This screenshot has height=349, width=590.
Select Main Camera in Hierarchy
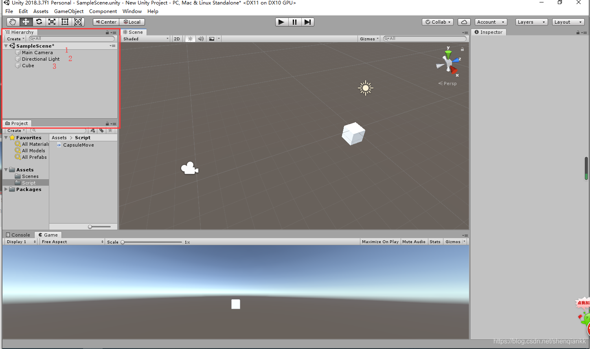[37, 53]
